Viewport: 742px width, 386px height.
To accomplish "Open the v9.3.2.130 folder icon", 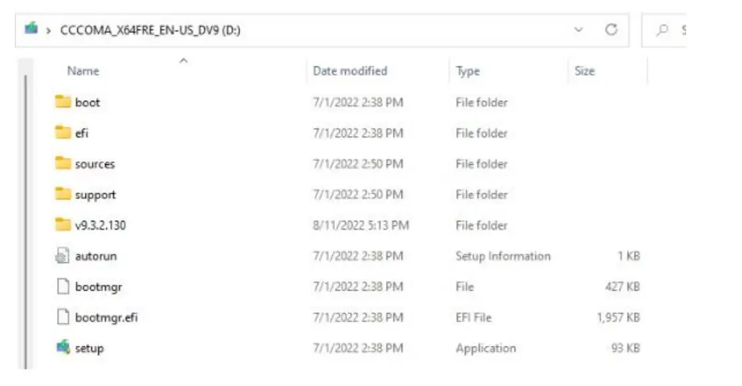I will (63, 226).
